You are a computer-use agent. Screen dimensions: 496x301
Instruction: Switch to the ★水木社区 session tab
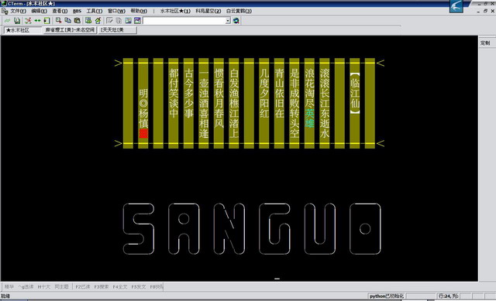[x=22, y=30]
